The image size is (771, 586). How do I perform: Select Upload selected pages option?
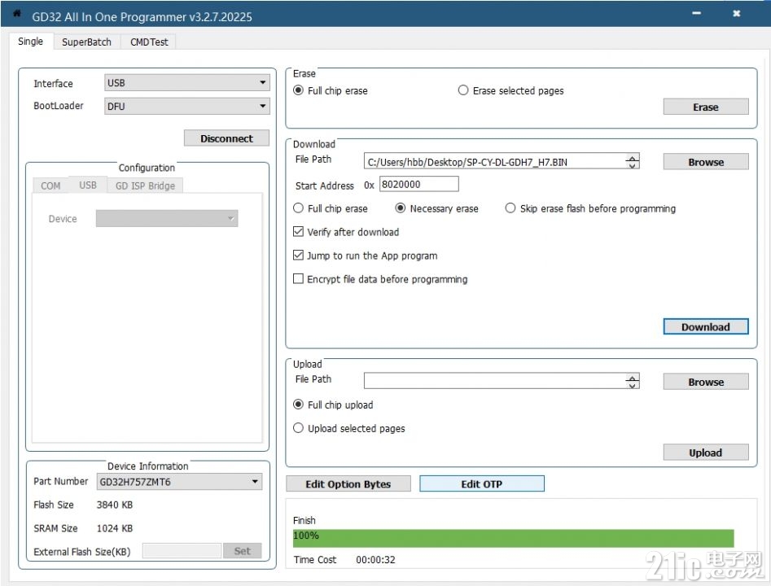(x=349, y=428)
